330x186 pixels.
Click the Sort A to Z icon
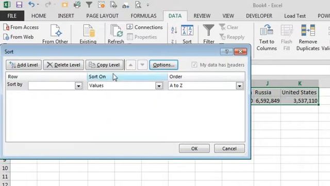(174, 30)
